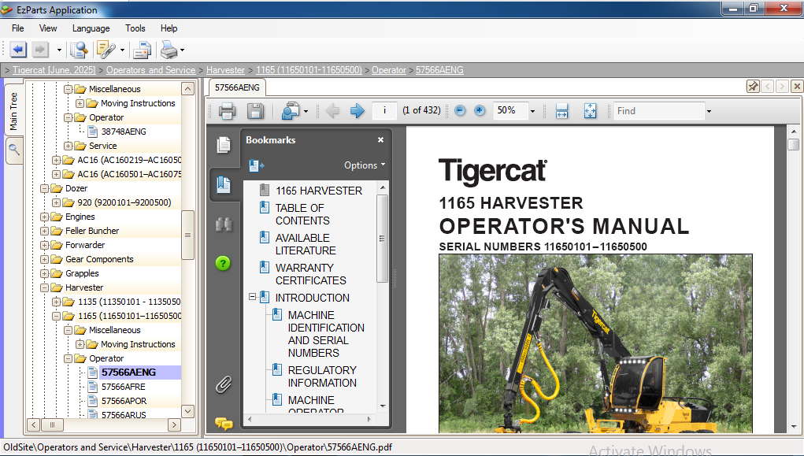Collapse the Dozer tree folder
This screenshot has width=804, height=456.
[x=45, y=189]
